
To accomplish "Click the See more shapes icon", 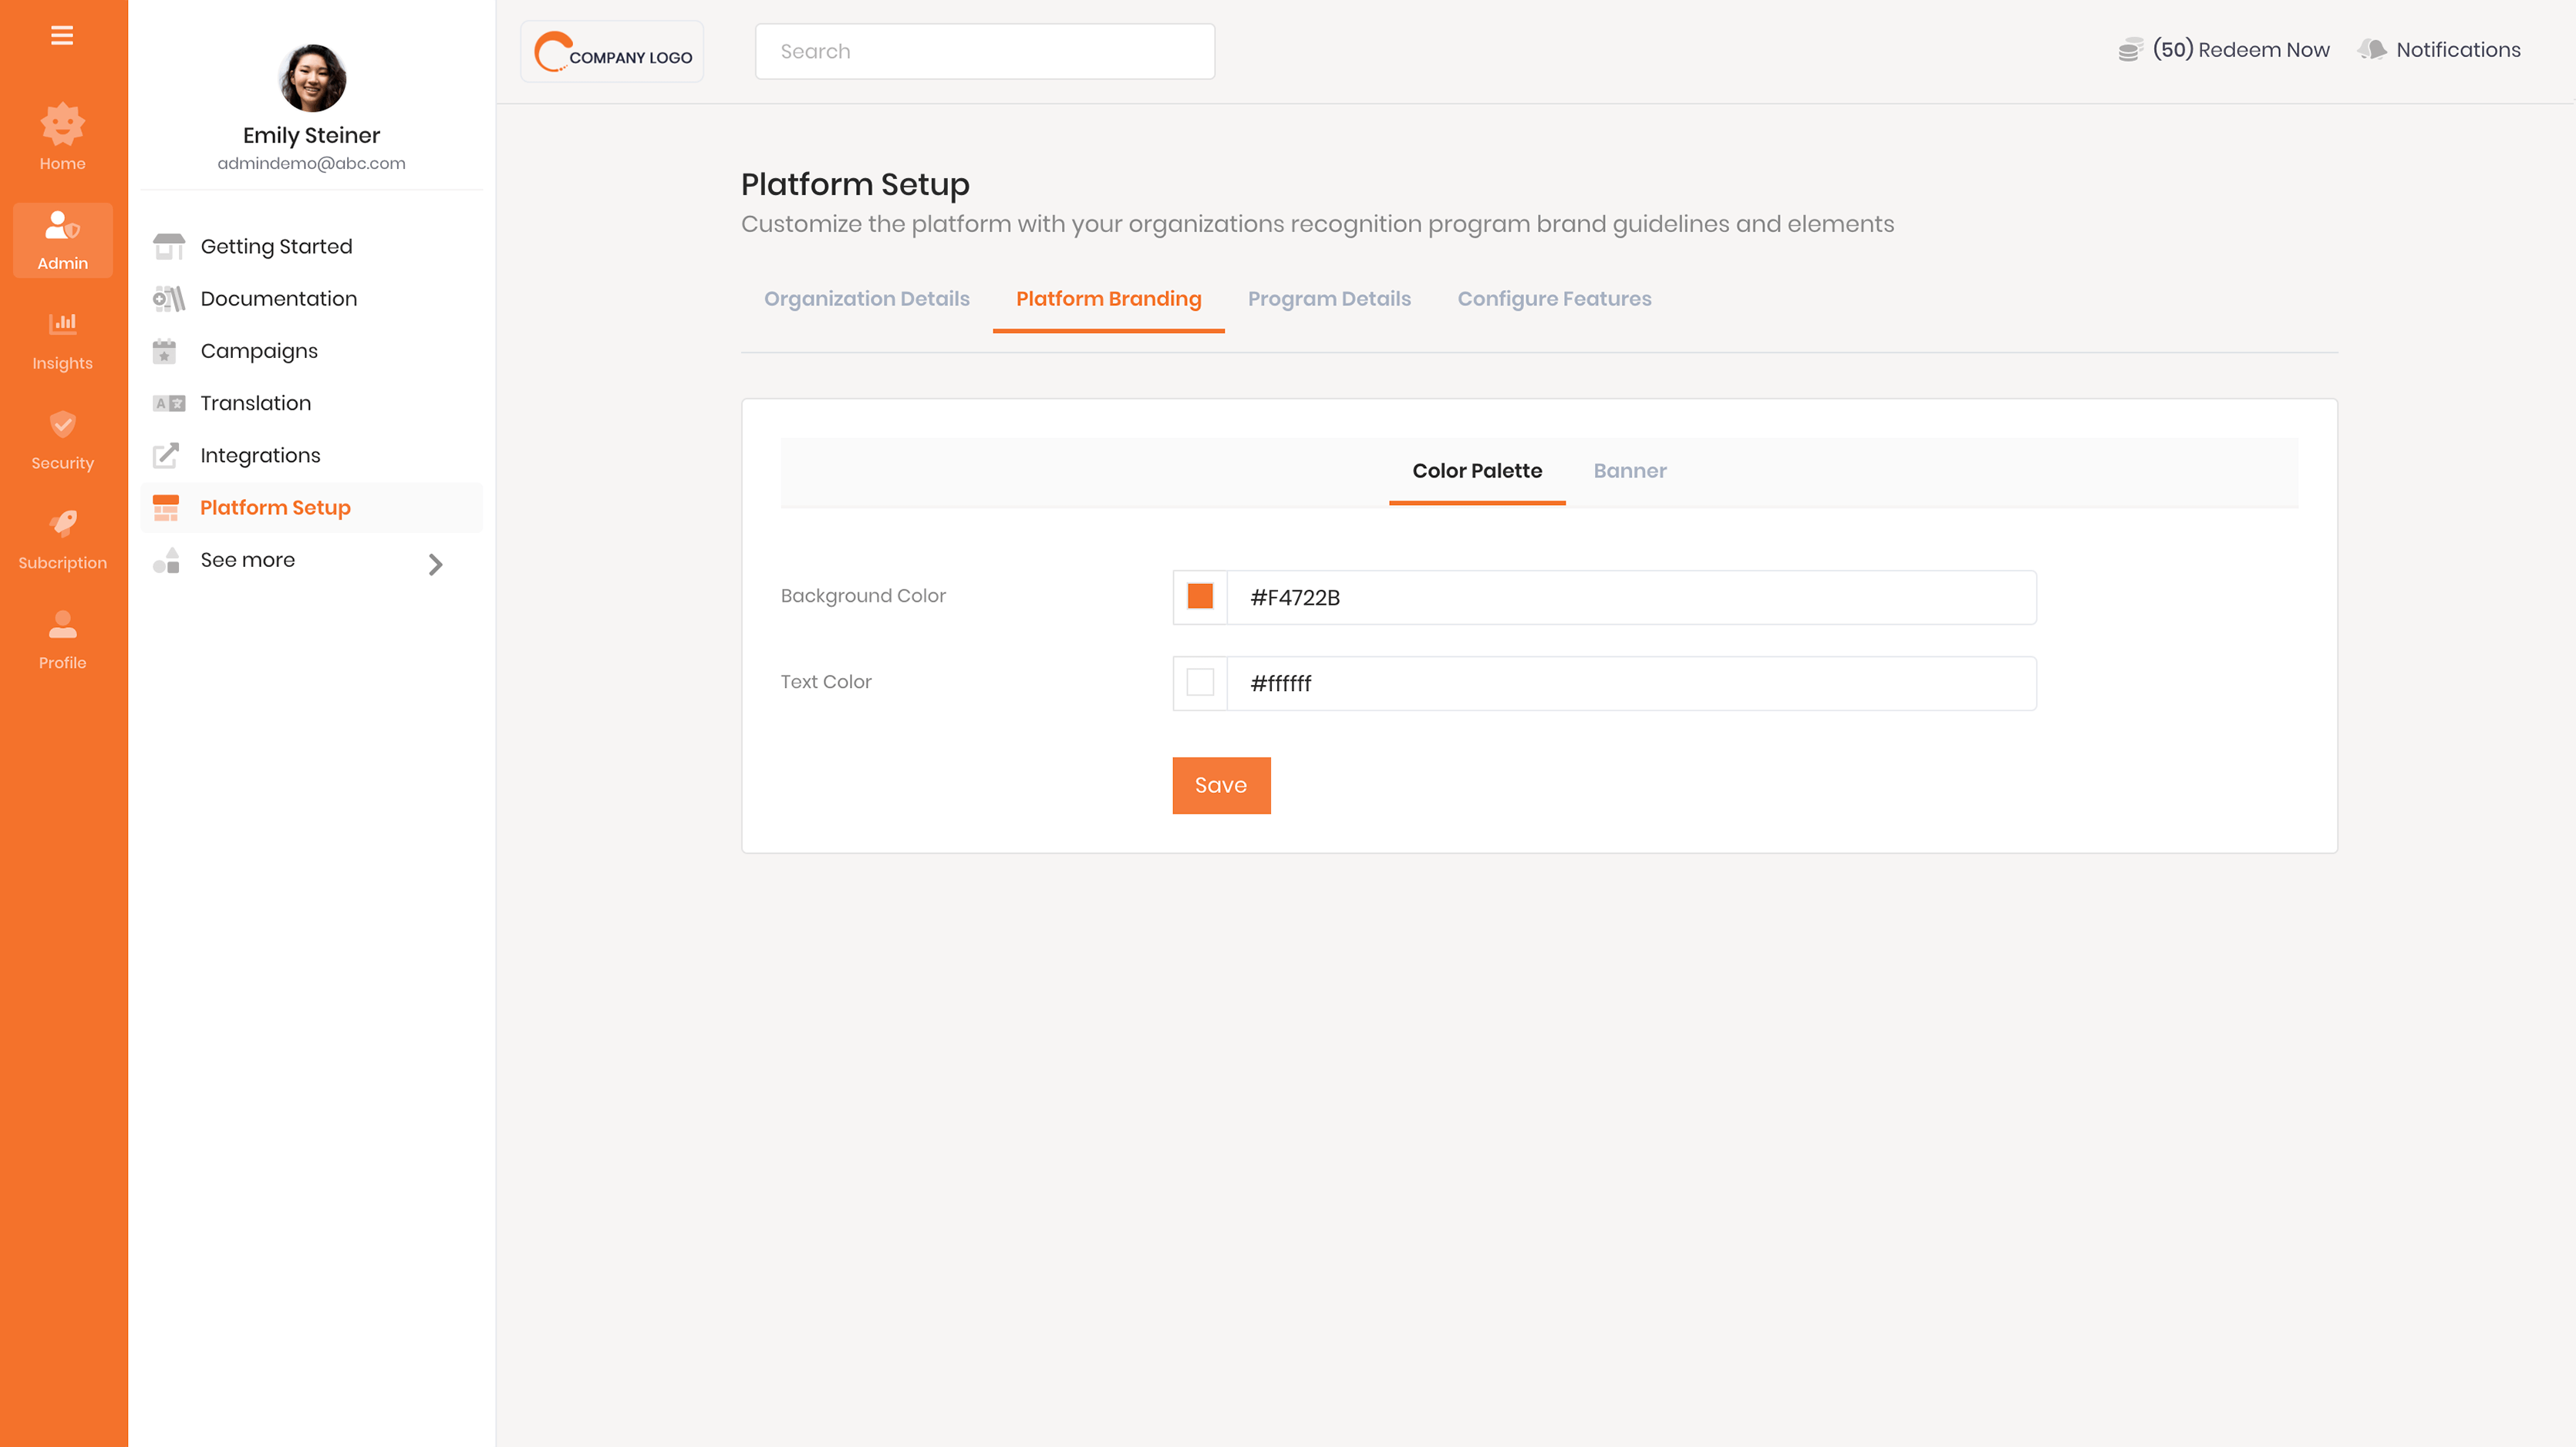I will (166, 560).
